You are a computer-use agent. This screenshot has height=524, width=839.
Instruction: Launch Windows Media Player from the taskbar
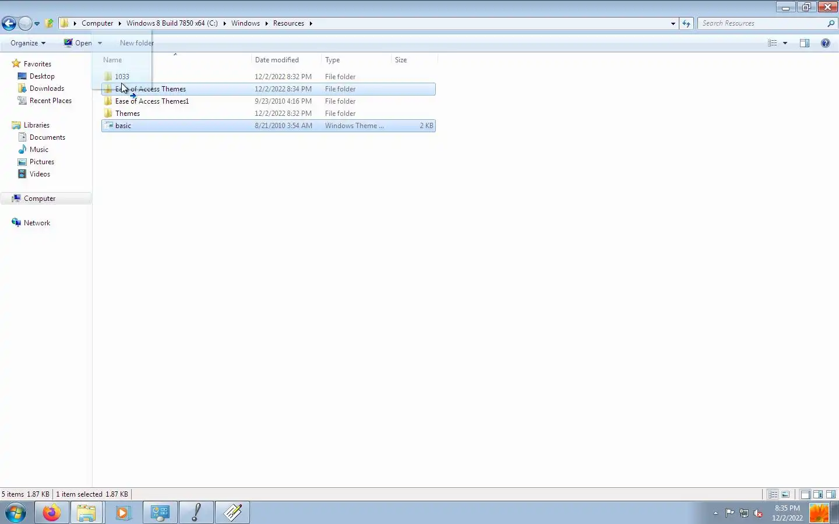(123, 513)
